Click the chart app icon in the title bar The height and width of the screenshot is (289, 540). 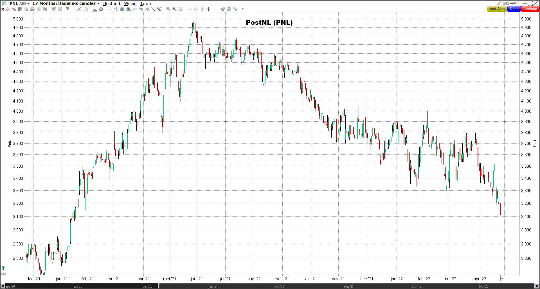click(x=4, y=3)
